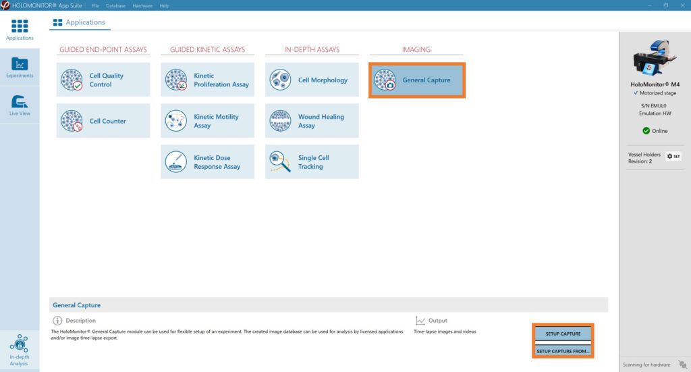This screenshot has width=691, height=372.
Task: Click 'Scanning for hardware' status text
Action: [646, 365]
